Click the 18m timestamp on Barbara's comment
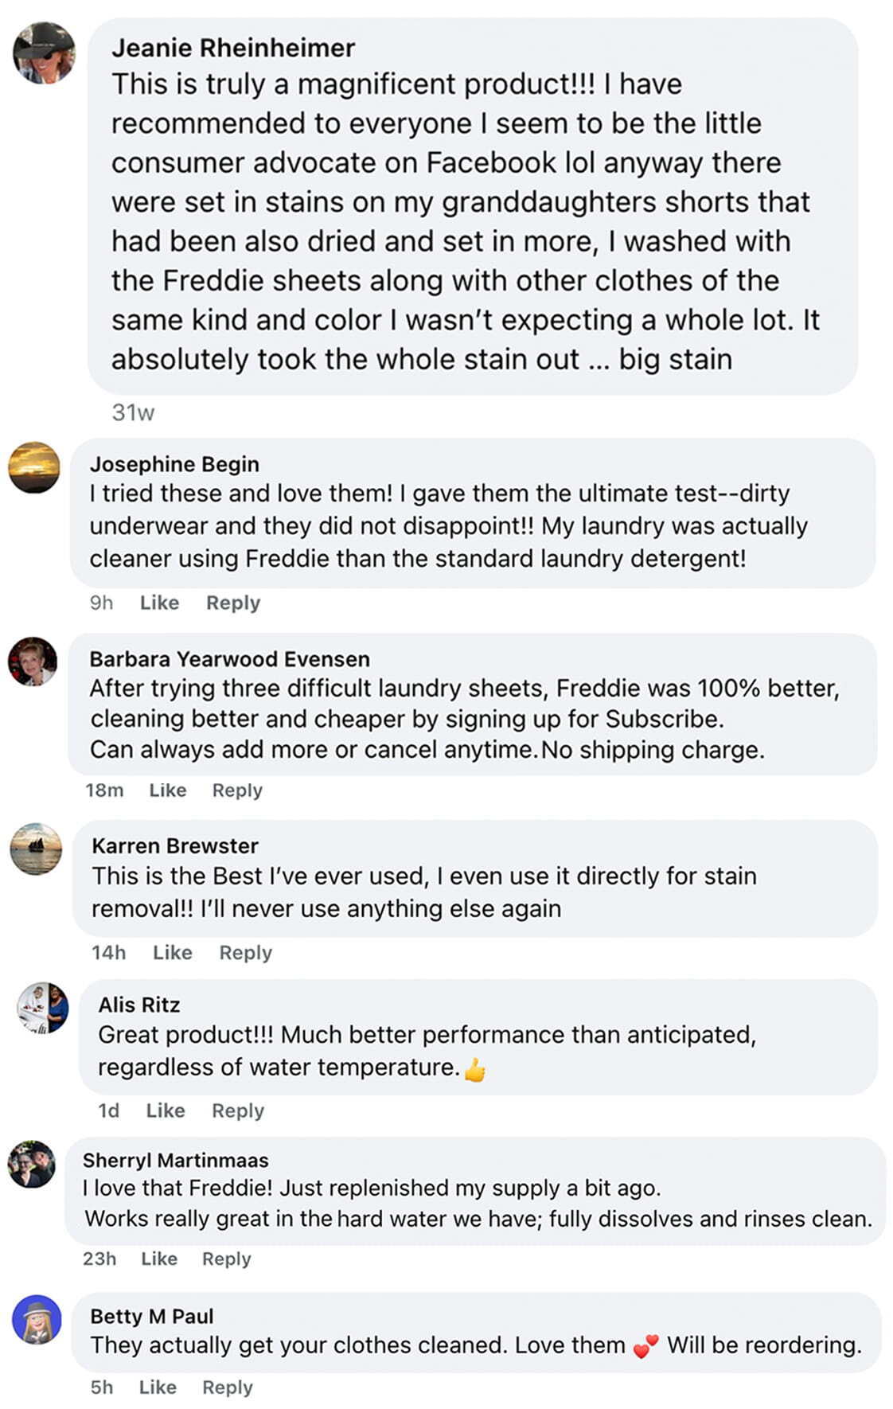 [x=104, y=790]
